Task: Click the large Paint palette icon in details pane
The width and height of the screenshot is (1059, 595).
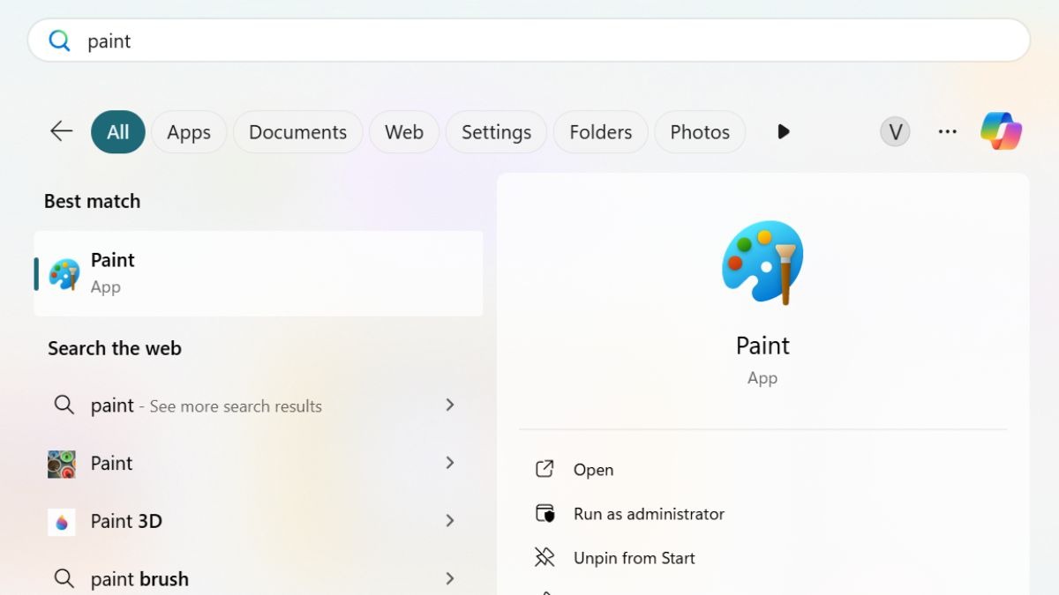Action: click(762, 263)
